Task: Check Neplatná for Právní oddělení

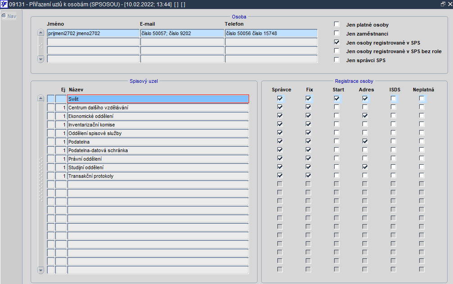Action: [x=422, y=158]
